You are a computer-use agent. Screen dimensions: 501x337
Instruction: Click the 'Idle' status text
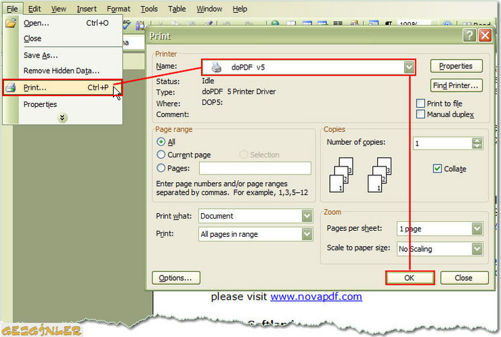pyautogui.click(x=208, y=81)
